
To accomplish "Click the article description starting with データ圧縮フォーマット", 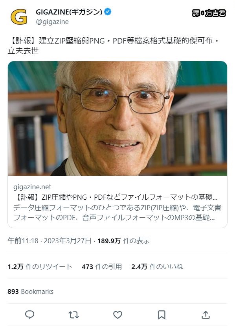I will [117, 213].
